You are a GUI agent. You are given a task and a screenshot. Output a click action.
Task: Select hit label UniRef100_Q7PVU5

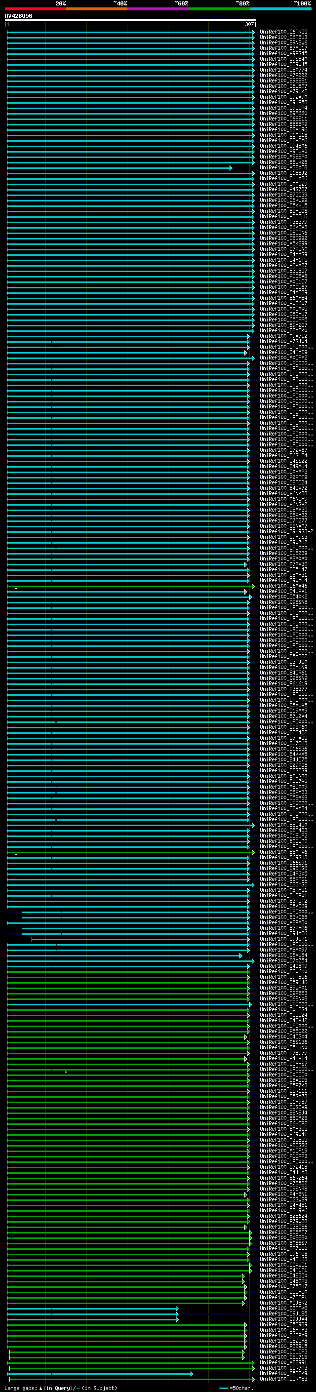(x=283, y=738)
